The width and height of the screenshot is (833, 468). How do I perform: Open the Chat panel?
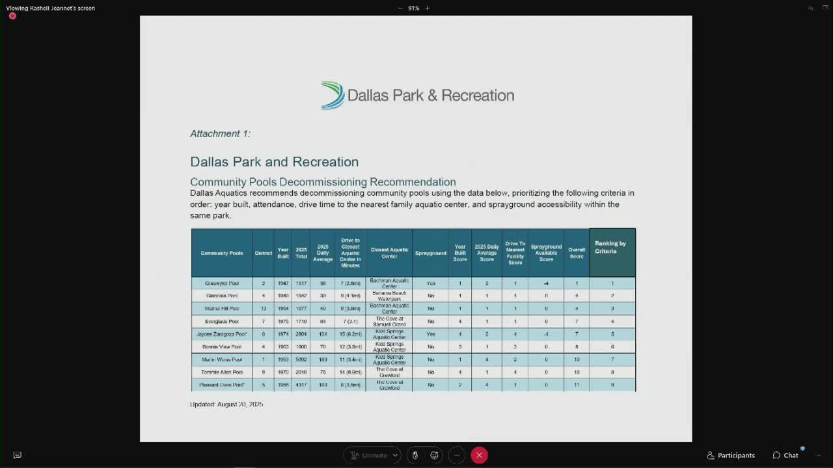785,455
